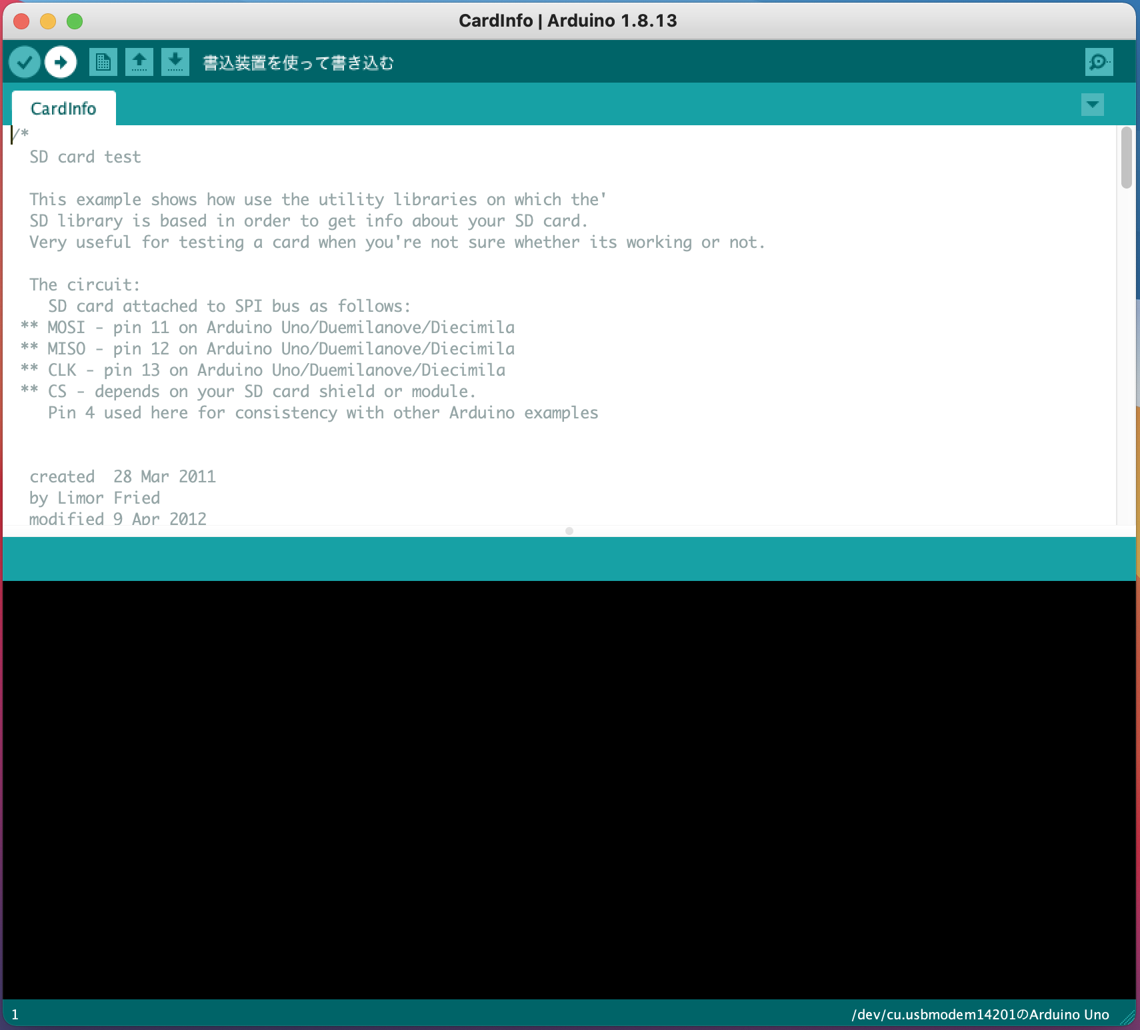Click the line starting "Very useful for testing"
Image resolution: width=1140 pixels, height=1030 pixels.
(397, 243)
